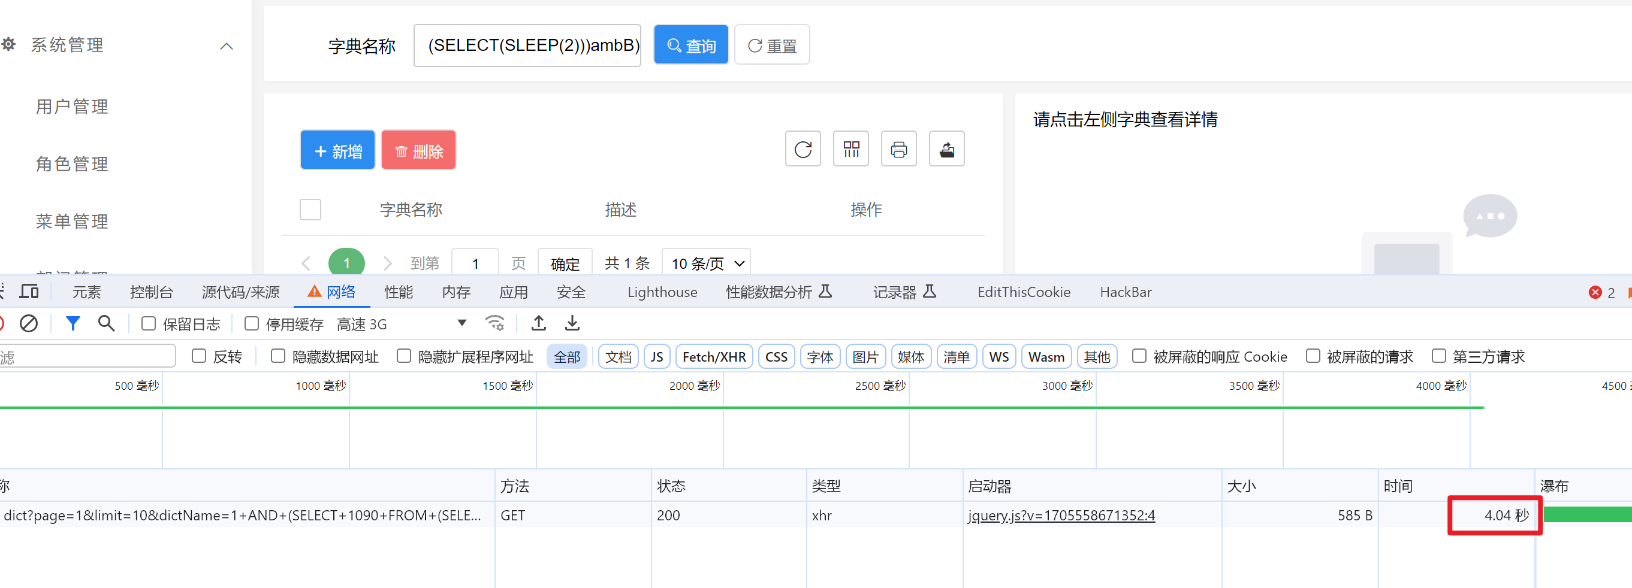Switch to the 元素 tab
The height and width of the screenshot is (588, 1632).
pyautogui.click(x=87, y=292)
